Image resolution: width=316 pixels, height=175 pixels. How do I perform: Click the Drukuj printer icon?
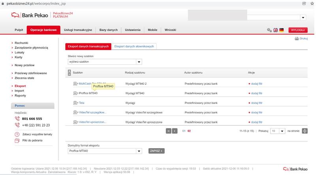pos(297,39)
